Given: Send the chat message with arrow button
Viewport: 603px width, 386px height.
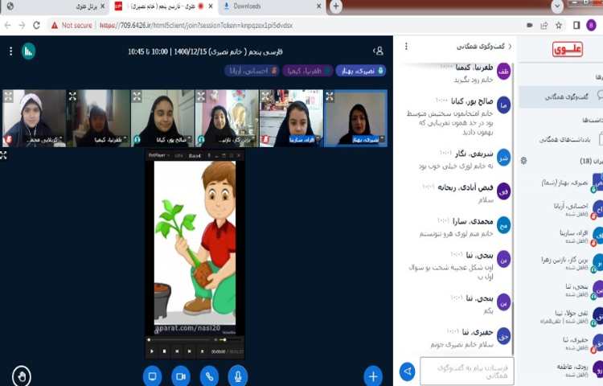Looking at the screenshot, I should pos(408,371).
